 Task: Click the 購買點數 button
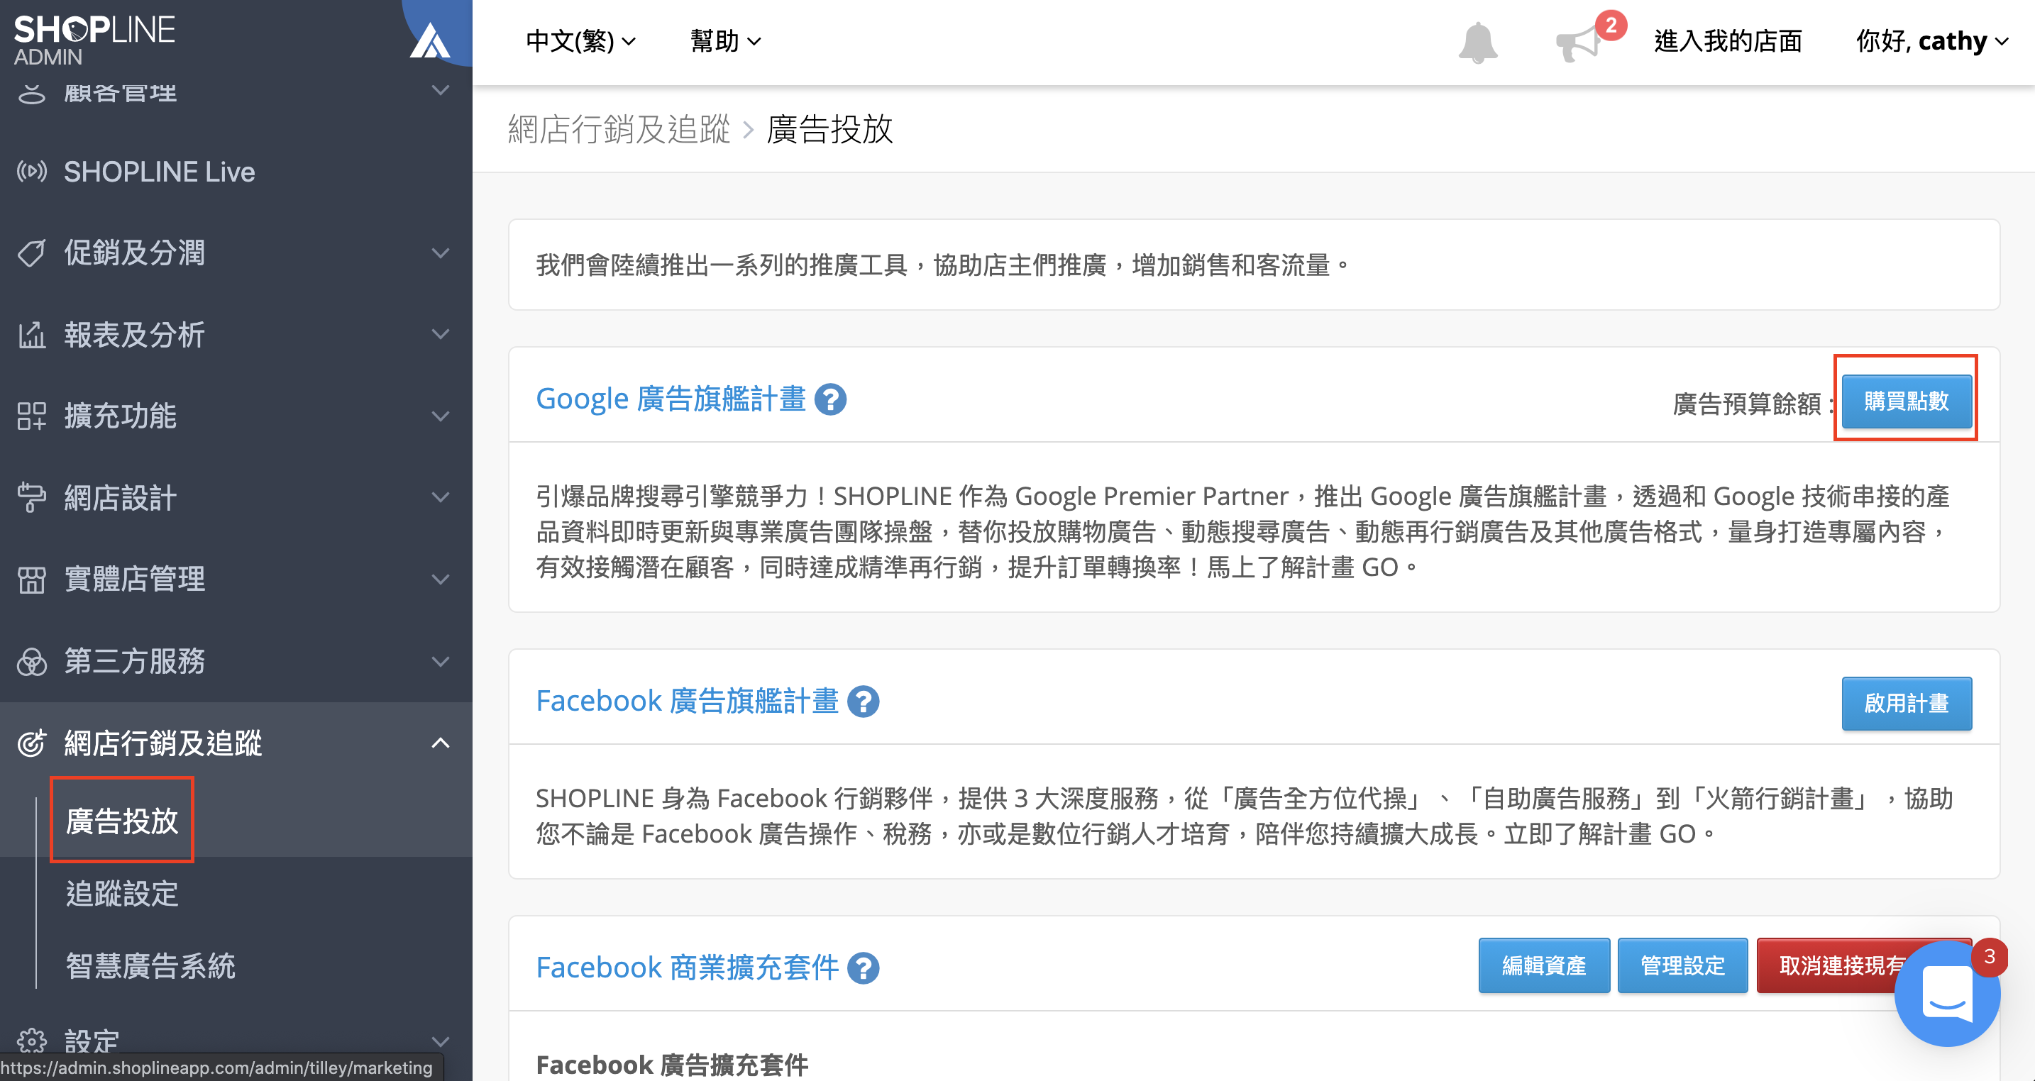pos(1907,401)
